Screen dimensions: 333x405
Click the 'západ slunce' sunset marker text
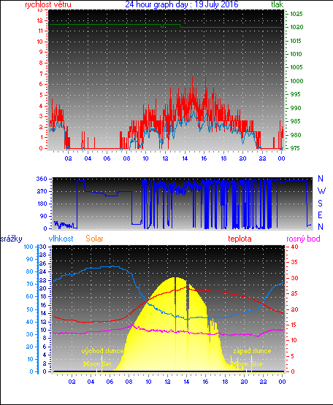252,351
